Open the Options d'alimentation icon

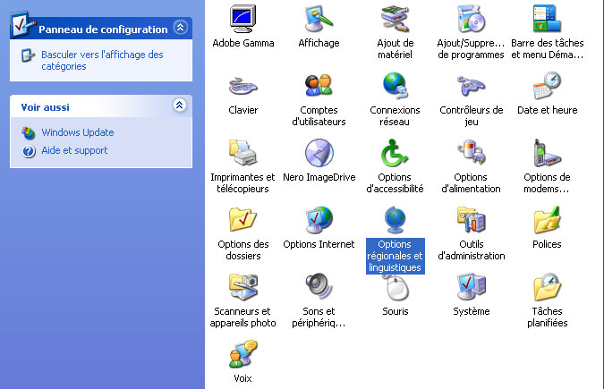471,153
